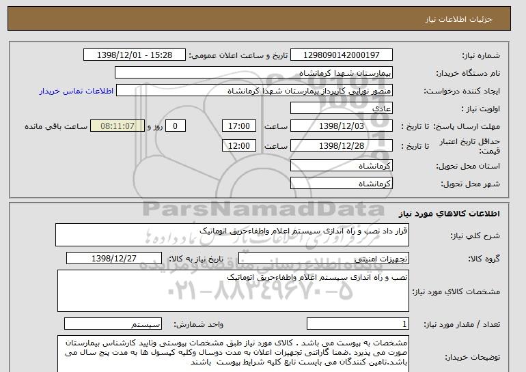Click the label اولویت نیاز
Image resolution: width=526 pixels, height=372 pixels.
480,109
